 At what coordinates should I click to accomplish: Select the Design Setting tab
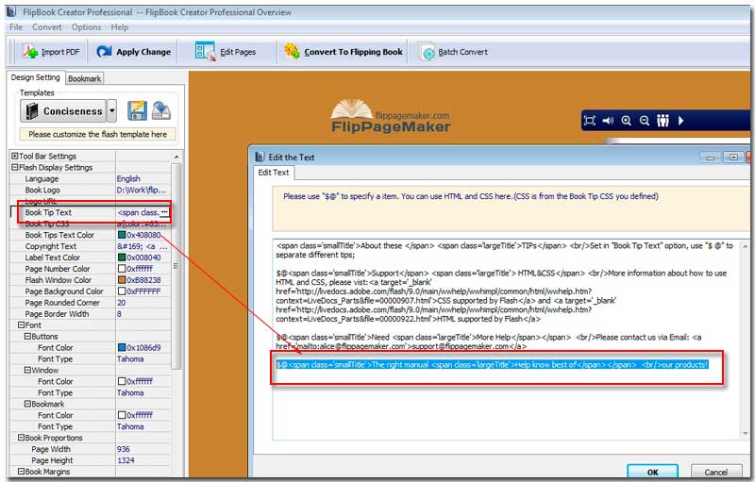35,77
